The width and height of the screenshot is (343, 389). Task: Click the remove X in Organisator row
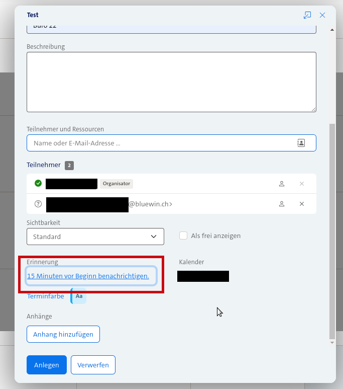[302, 184]
